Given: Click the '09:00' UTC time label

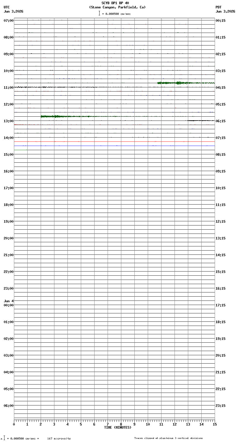Looking at the screenshot, I should 9,54.
